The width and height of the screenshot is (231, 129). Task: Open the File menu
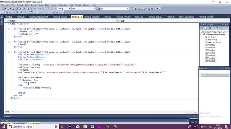tap(3, 5)
